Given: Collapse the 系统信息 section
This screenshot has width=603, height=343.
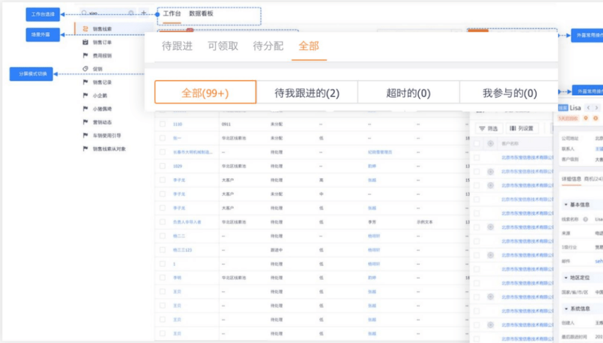Looking at the screenshot, I should pyautogui.click(x=566, y=309).
